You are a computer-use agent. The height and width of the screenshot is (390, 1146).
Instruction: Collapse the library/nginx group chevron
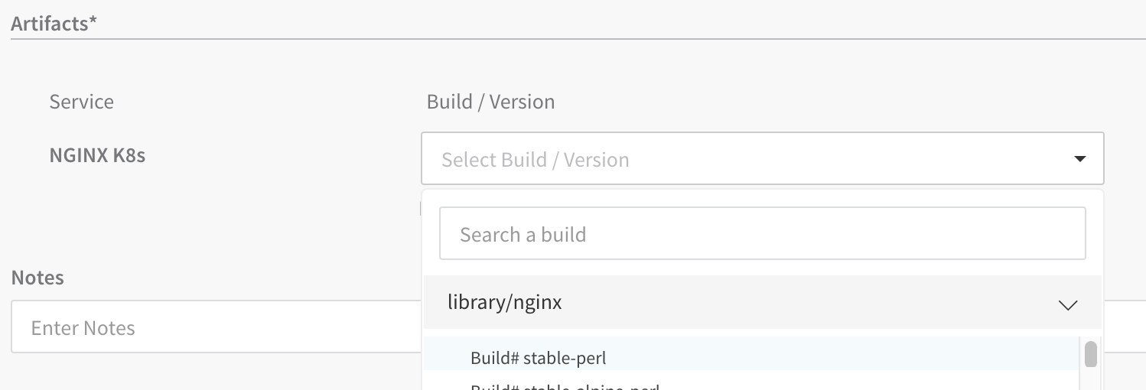(1067, 305)
